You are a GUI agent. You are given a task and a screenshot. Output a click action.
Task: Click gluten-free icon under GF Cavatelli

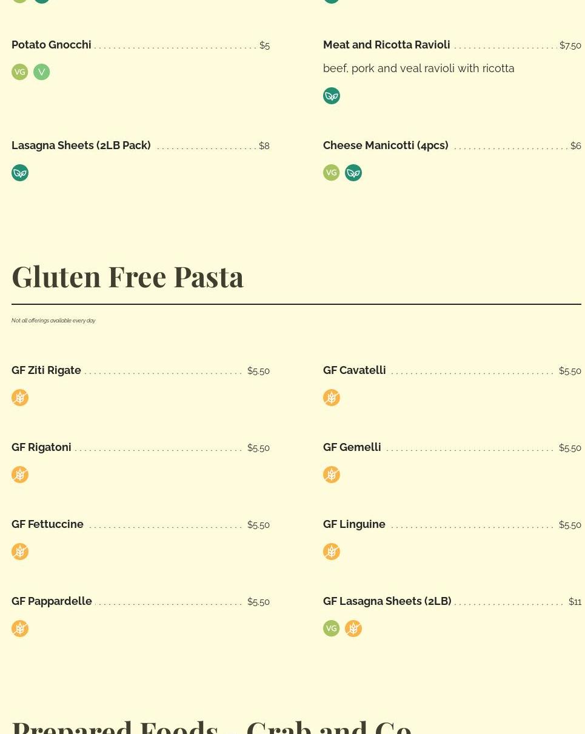[332, 398]
